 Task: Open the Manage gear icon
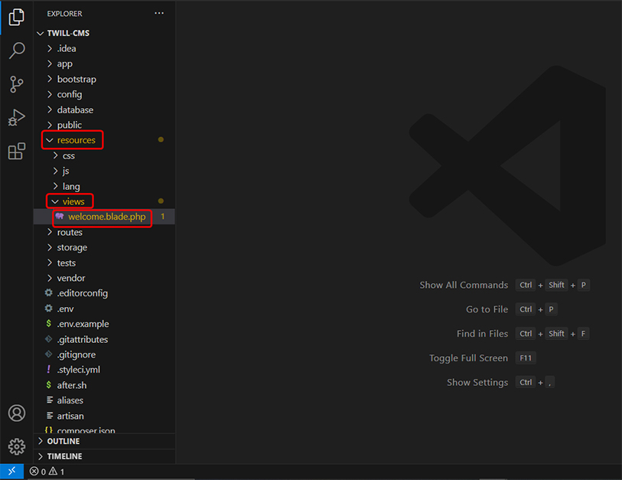click(17, 446)
